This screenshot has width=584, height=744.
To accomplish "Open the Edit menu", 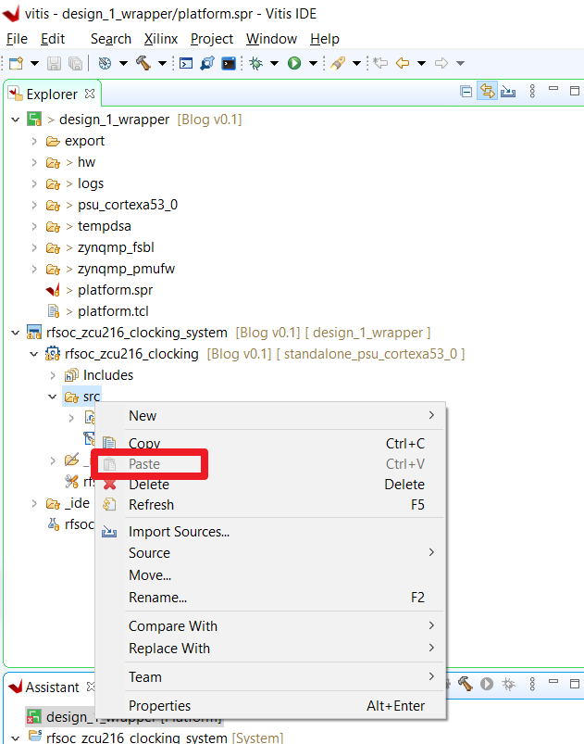I will tap(53, 39).
